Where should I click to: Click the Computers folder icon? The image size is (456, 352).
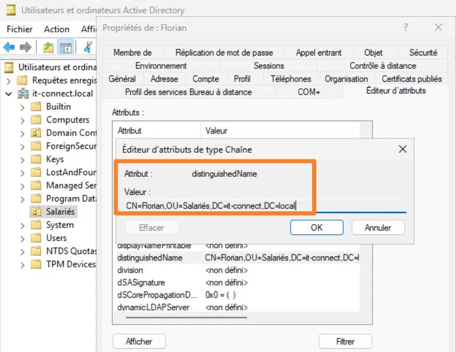click(36, 120)
